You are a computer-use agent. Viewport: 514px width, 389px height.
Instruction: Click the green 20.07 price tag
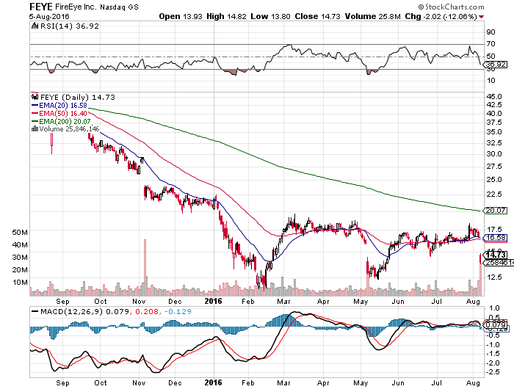[496, 211]
